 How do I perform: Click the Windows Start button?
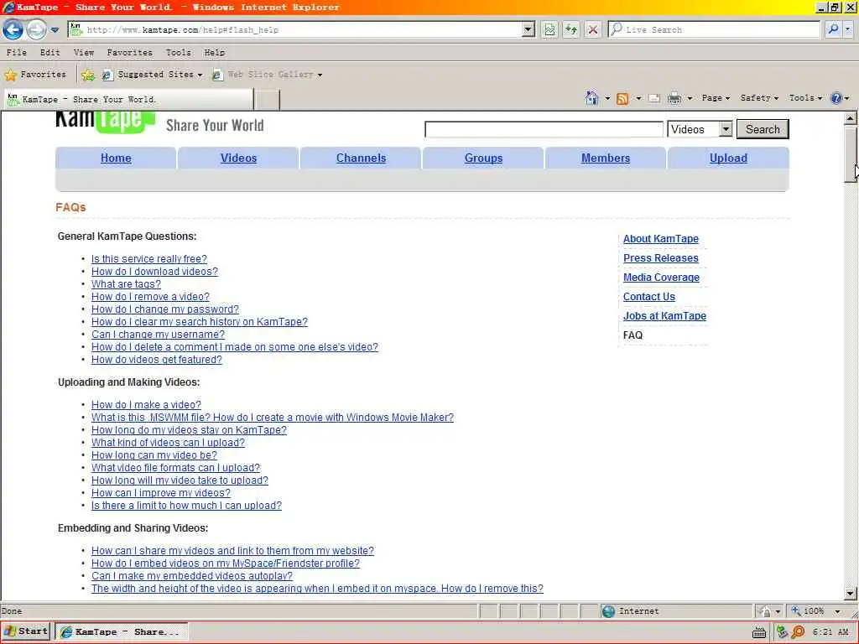coord(26,631)
